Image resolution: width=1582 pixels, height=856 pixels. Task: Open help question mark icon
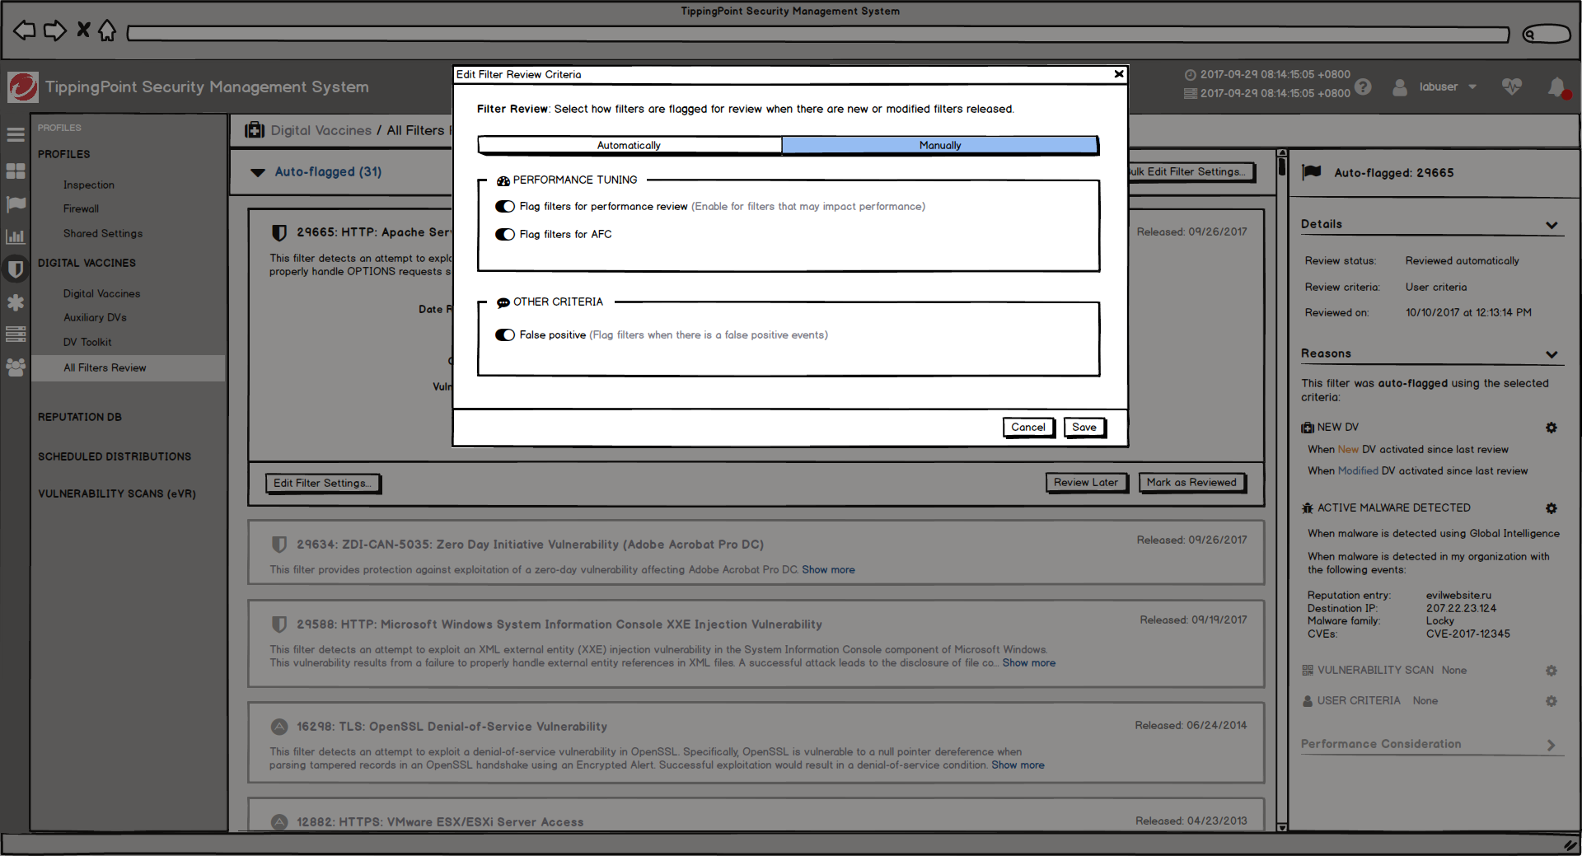(x=1364, y=87)
